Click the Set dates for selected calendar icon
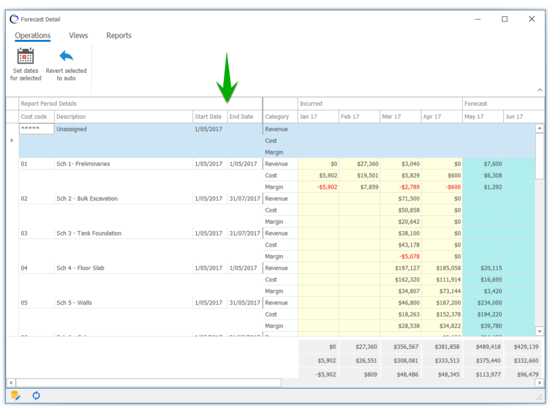Viewport: 553px width, 408px height. point(25,56)
